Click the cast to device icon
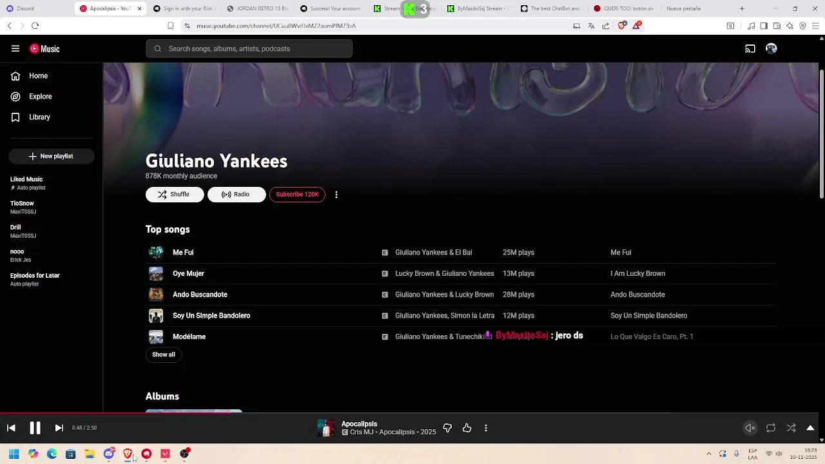 [x=750, y=49]
